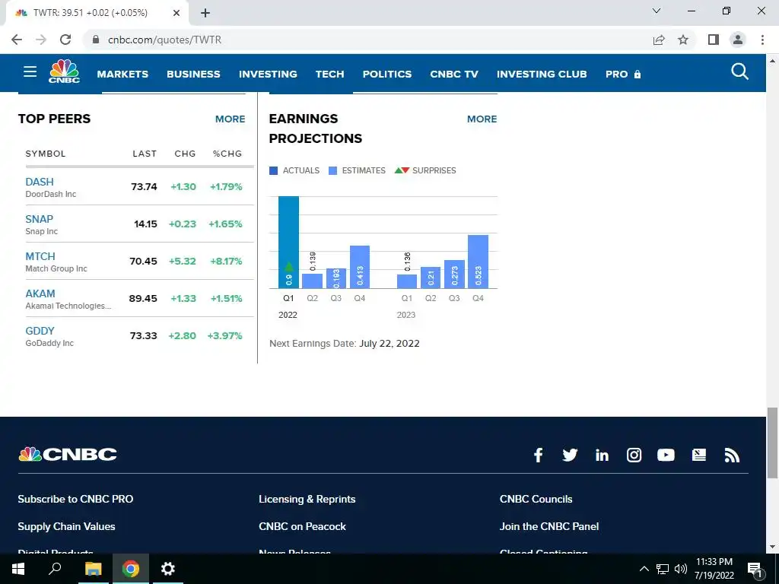779x584 pixels.
Task: Open the AKAM peer quote
Action: [x=40, y=294]
